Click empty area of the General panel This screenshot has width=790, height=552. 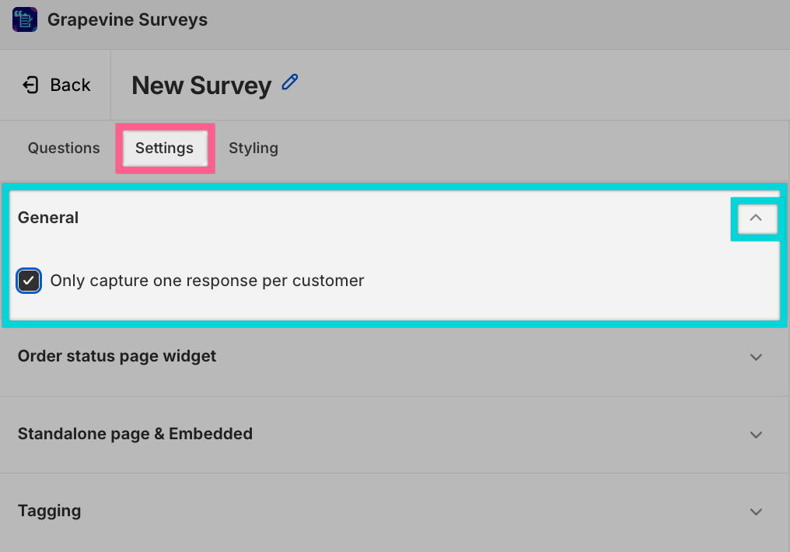(554, 281)
